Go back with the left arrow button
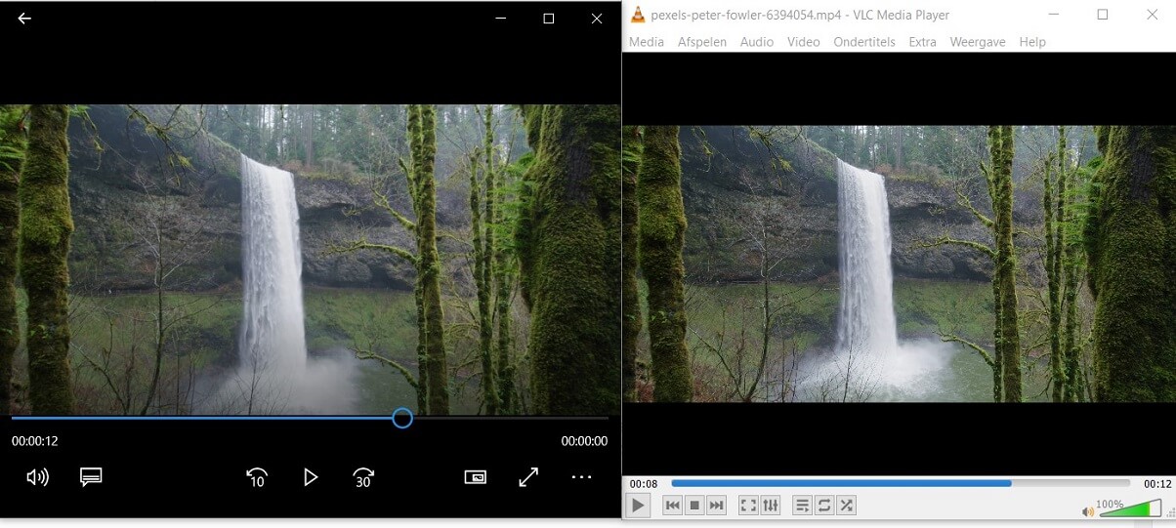1176x528 pixels. (24, 19)
